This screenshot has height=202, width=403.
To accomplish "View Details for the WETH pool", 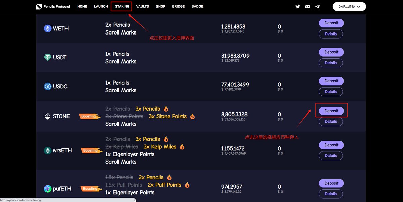I will click(x=331, y=34).
